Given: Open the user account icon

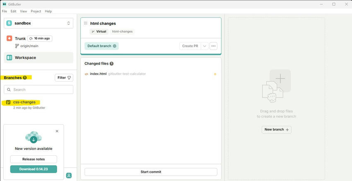Looking at the screenshot, I should tap(69, 175).
